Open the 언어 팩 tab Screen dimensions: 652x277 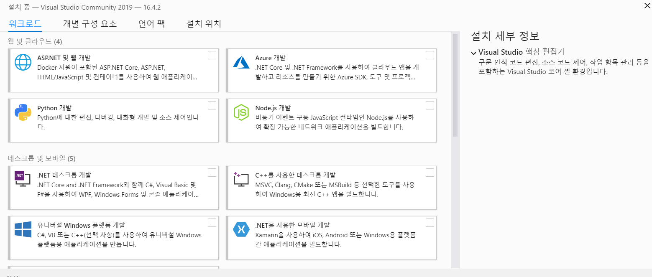click(x=152, y=23)
